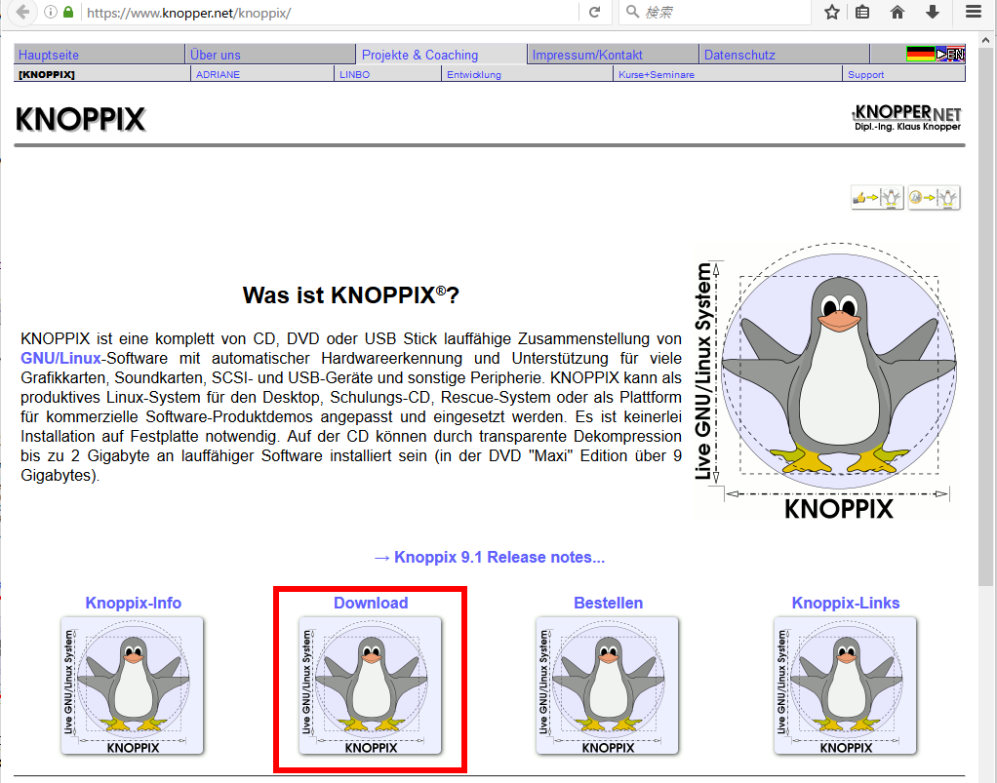Open the Download link
Screen dimensions: 997x783
pos(371,603)
